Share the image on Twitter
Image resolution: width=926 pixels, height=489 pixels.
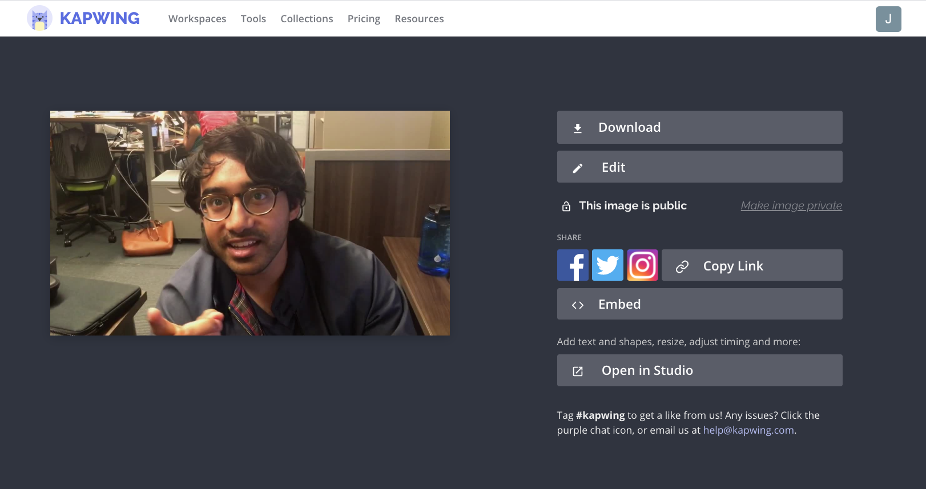point(607,265)
